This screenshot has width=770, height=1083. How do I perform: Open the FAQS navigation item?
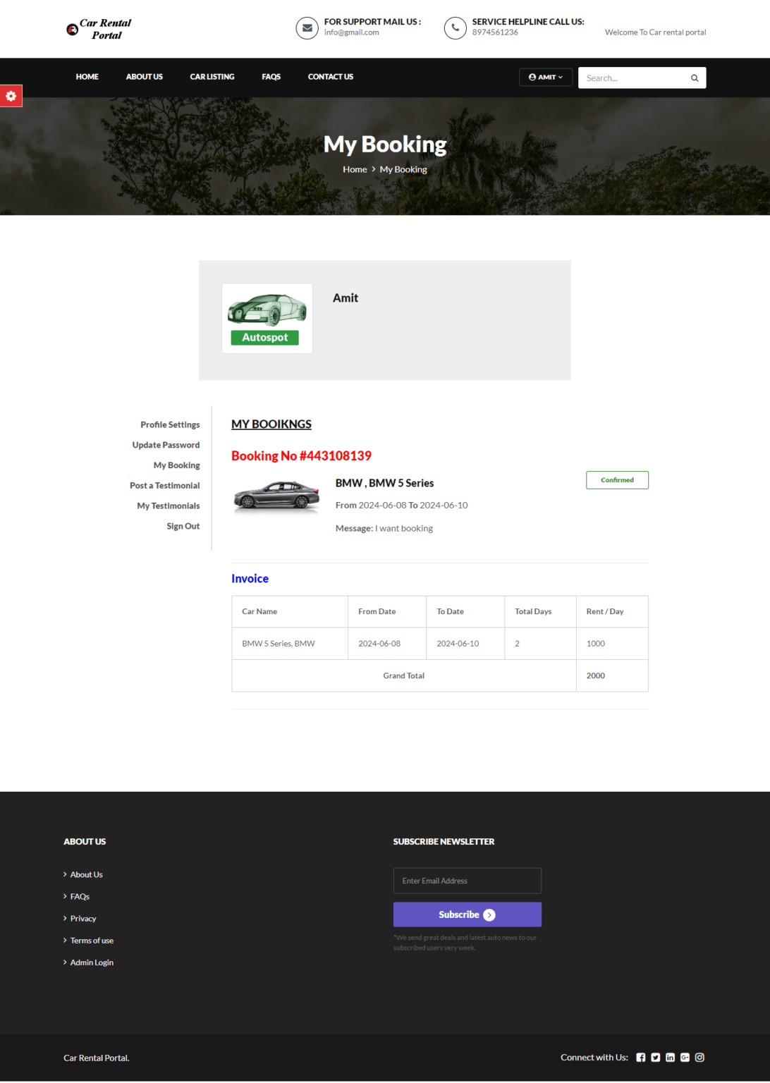[271, 77]
